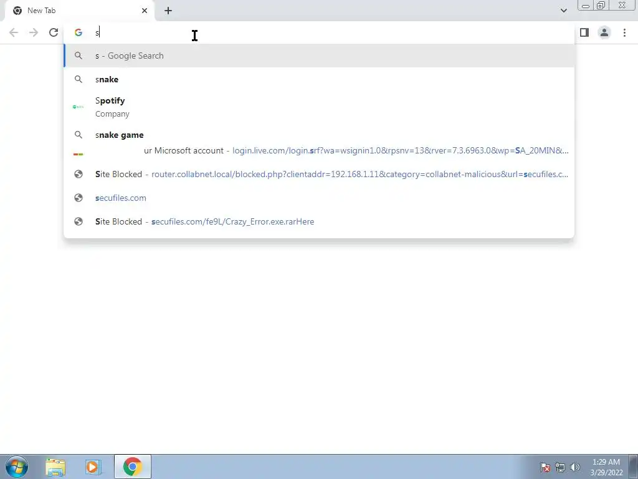Screen dimensions: 638x479
Task: Click the New Tab tab title
Action: (x=42, y=11)
